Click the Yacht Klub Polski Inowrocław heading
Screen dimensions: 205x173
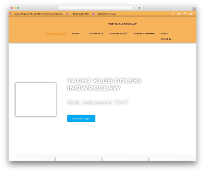pyautogui.click(x=104, y=84)
